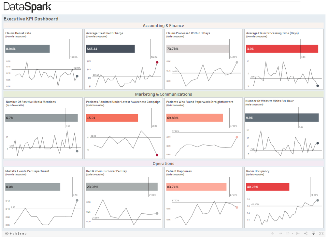Viewport: 328px width, 238px height.
Task: Select the final point on Patient Happiness trend
Action: tap(236, 208)
